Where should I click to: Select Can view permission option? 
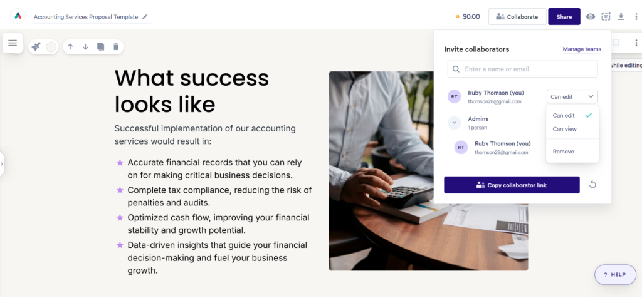coord(564,129)
